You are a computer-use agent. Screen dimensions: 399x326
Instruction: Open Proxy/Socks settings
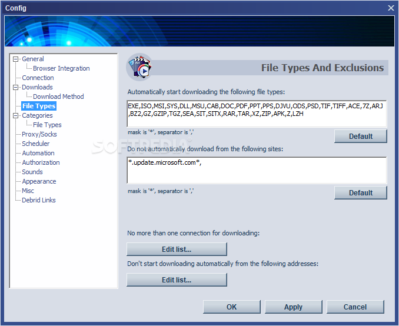point(39,134)
